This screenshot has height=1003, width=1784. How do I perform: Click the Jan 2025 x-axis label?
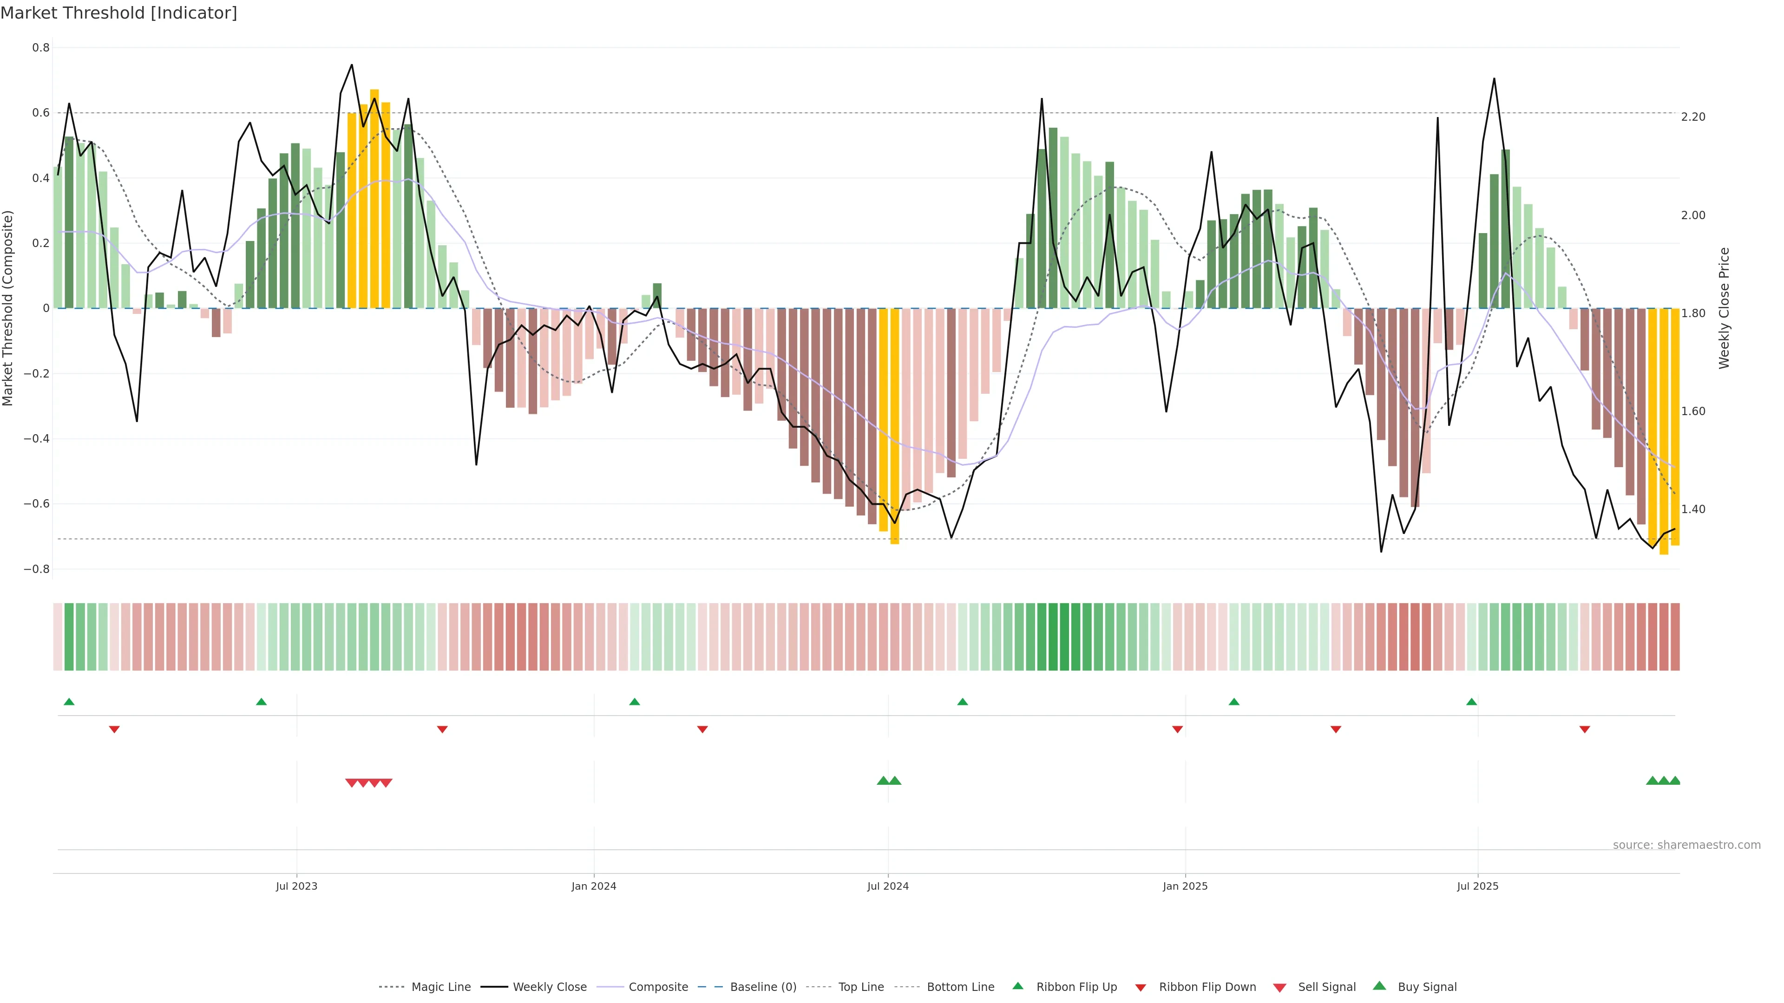[x=1185, y=886]
